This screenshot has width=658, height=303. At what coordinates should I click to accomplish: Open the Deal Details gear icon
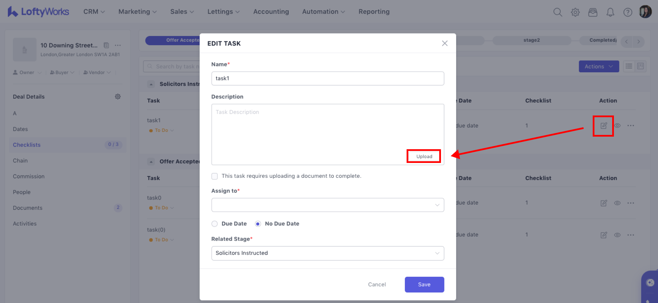pos(118,97)
